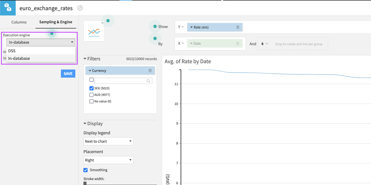
Task: Remove the Date dimension with trash icon
Action: click(x=238, y=43)
